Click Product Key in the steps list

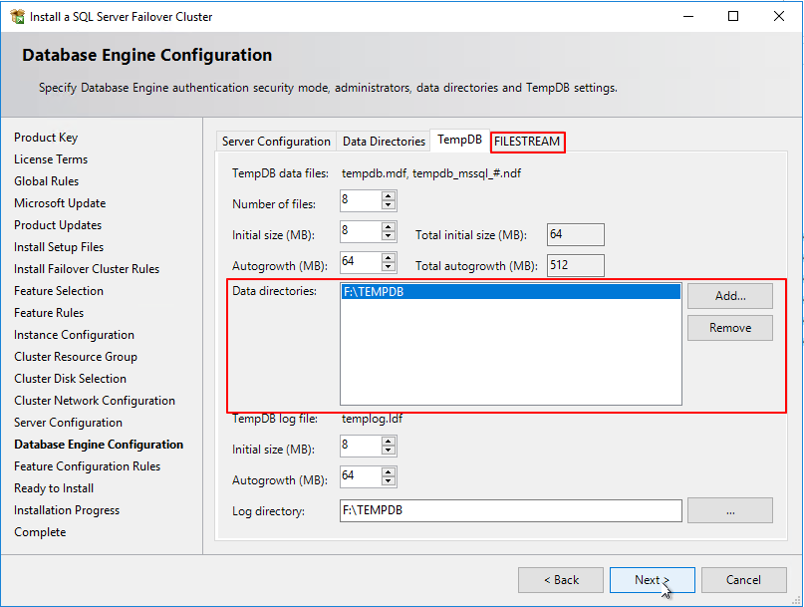click(46, 138)
